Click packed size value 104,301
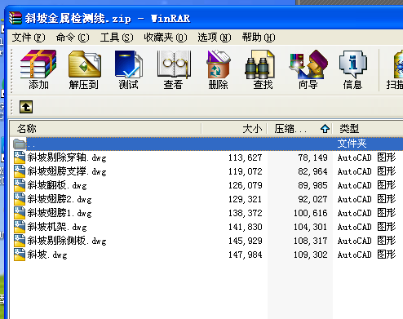 click(311, 227)
